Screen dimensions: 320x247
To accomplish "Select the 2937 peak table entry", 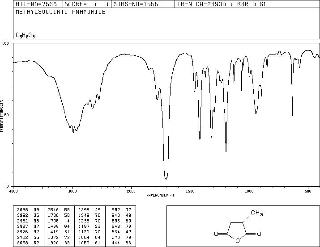I will tap(22, 226).
